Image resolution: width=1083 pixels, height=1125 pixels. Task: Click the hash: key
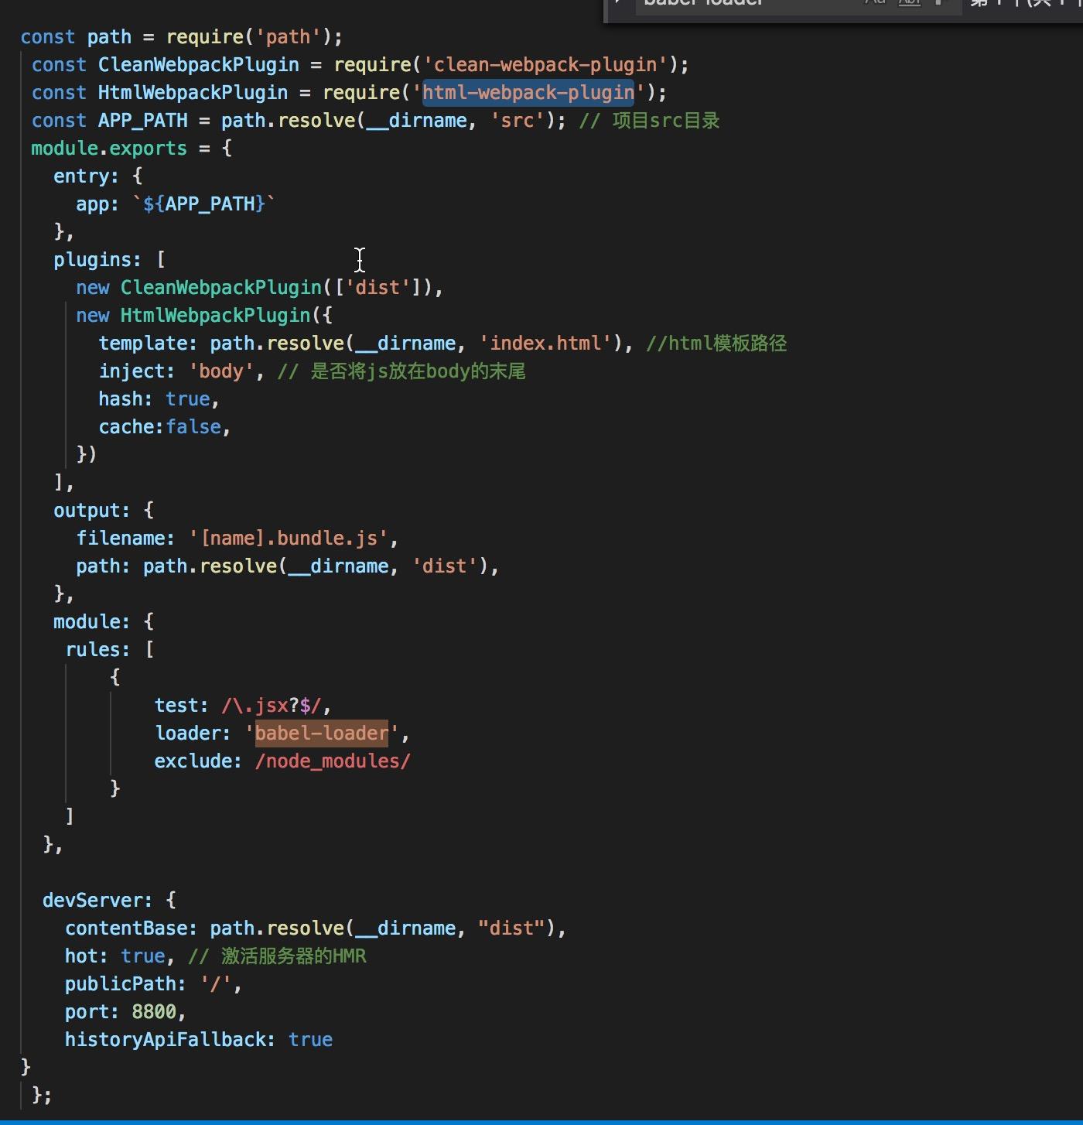click(126, 399)
